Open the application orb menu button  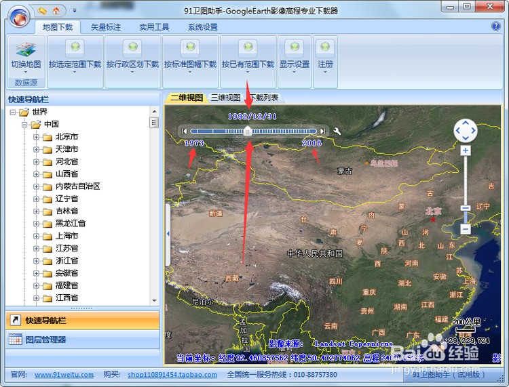20,16
